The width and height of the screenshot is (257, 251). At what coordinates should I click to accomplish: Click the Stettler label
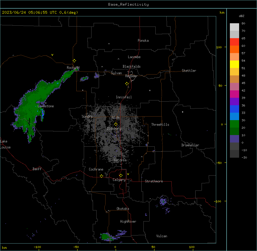click(189, 71)
